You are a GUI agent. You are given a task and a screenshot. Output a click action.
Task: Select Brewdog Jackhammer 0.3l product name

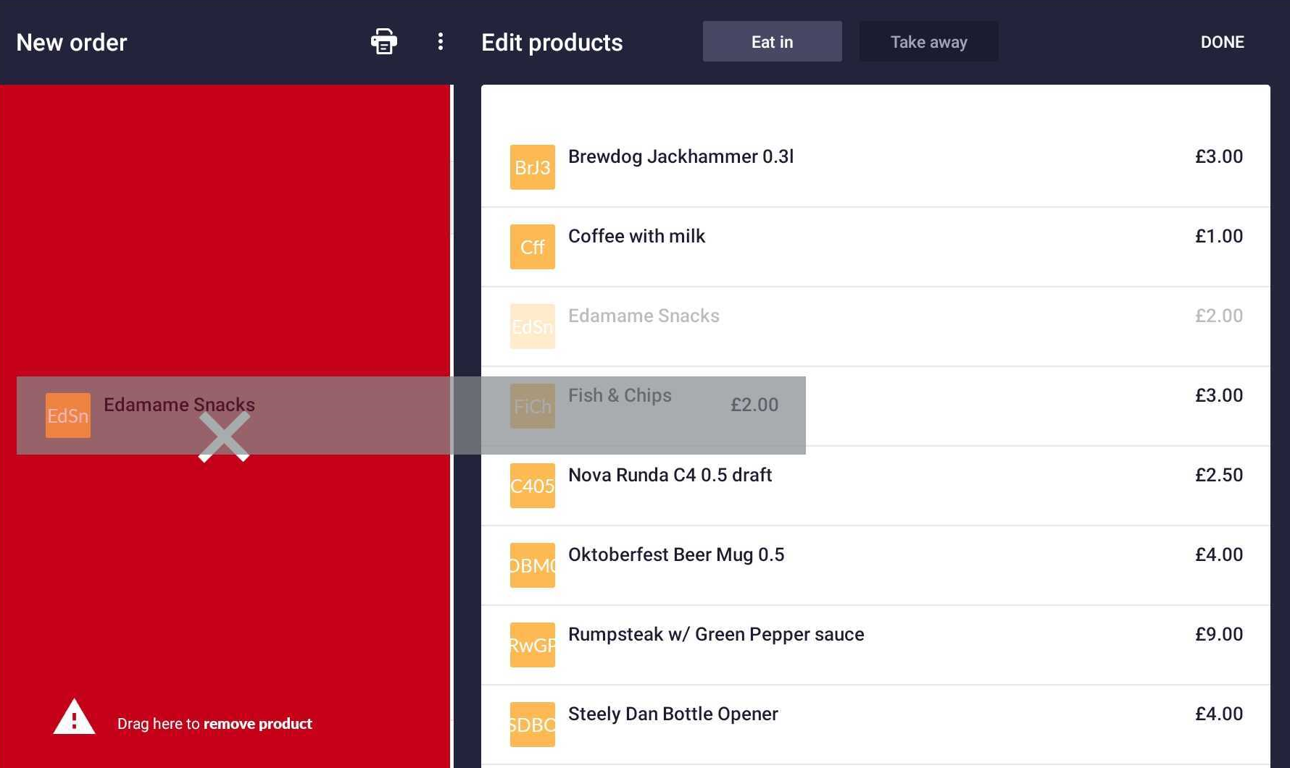pos(681,156)
